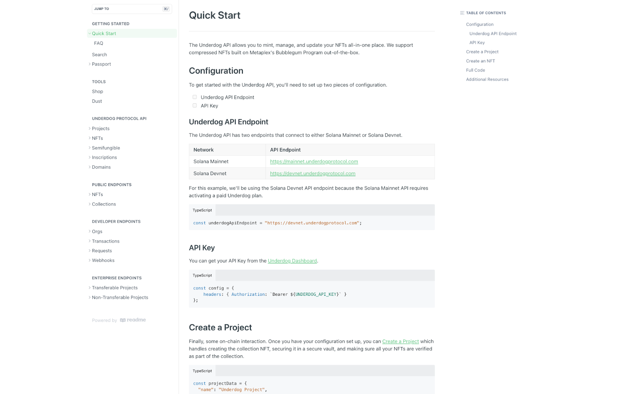Click the API Endpoint column header
The height and width of the screenshot is (394, 636).
coord(350,150)
